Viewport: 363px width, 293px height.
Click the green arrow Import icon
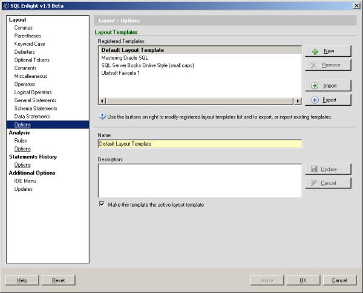pos(315,86)
